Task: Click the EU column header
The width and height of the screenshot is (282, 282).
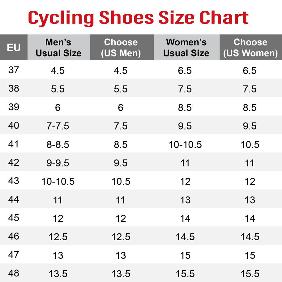Action: point(14,47)
